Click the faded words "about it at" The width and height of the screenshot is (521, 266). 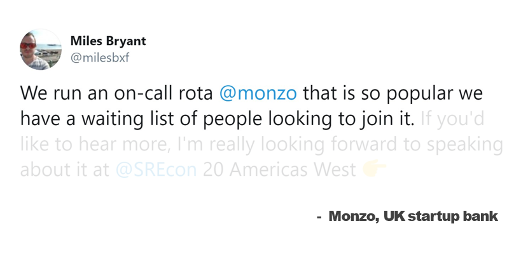click(x=65, y=171)
